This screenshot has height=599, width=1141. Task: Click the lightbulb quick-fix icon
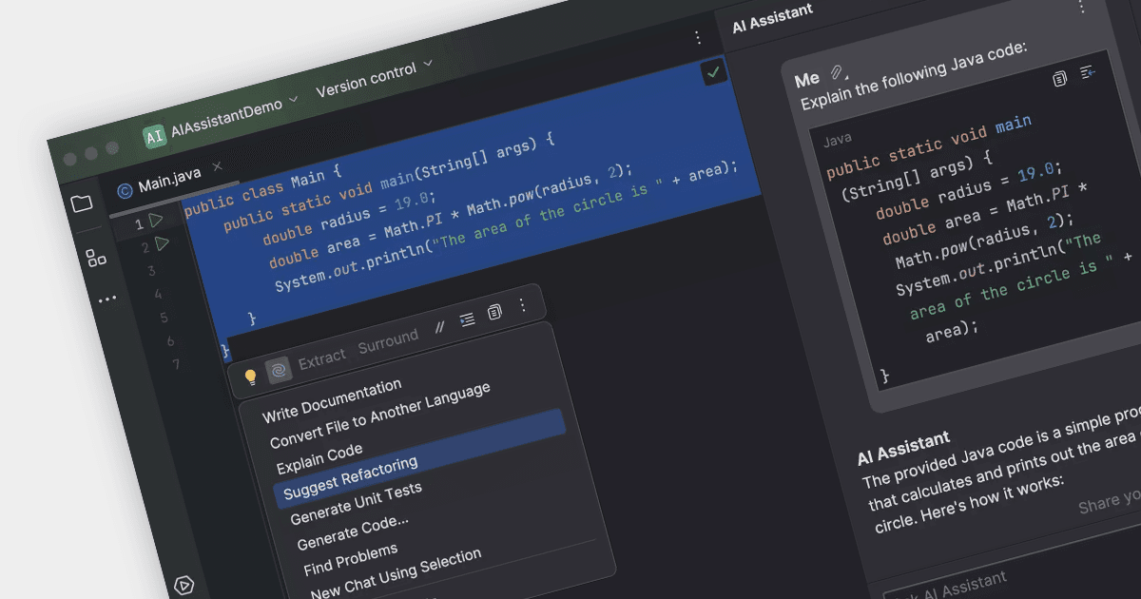pyautogui.click(x=251, y=377)
